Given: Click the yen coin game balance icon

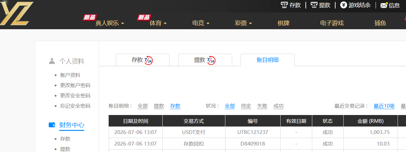Looking at the screenshot, I should pyautogui.click(x=344, y=5).
